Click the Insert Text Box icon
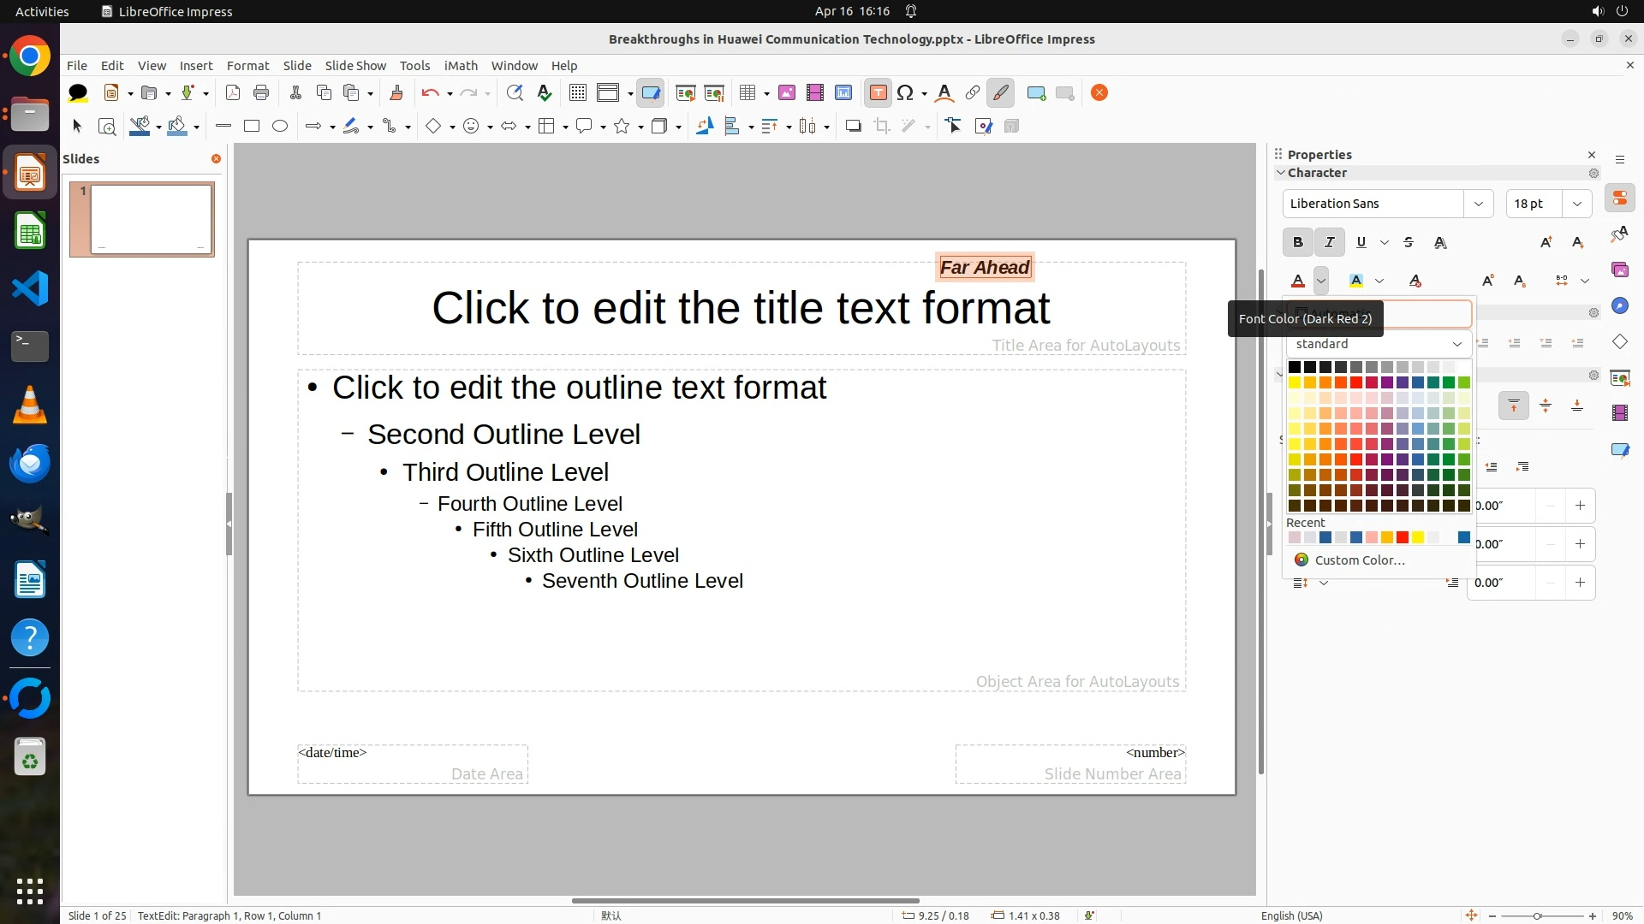The width and height of the screenshot is (1644, 924). click(x=878, y=93)
